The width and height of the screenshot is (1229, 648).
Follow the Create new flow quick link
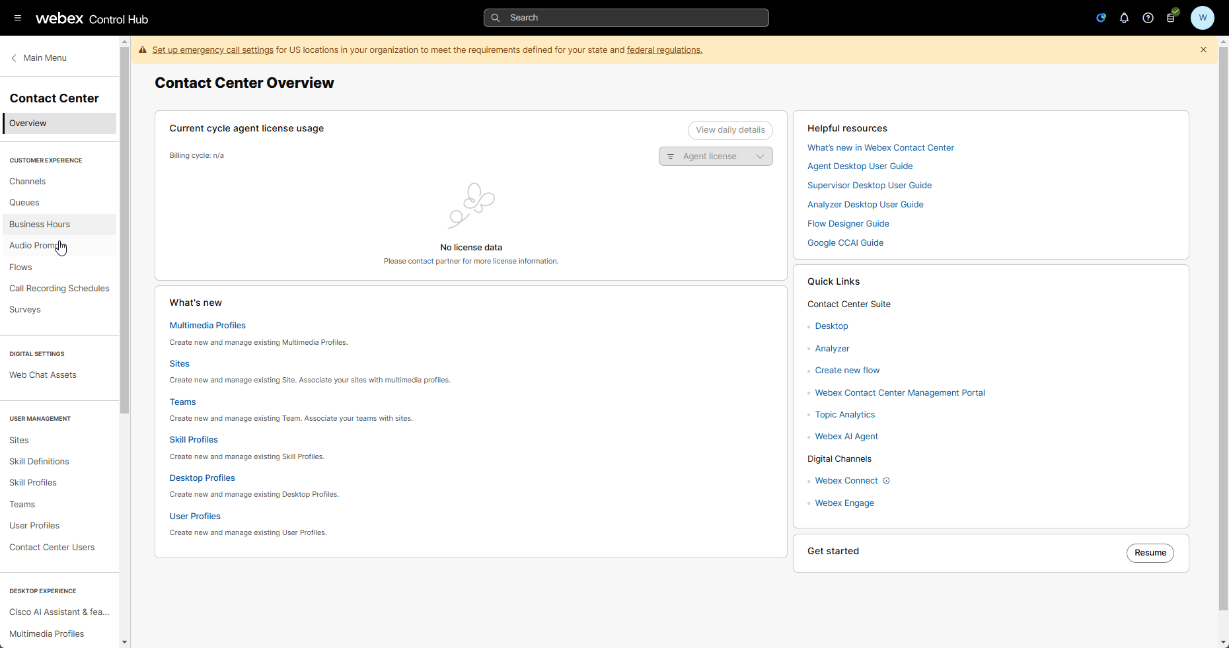847,371
